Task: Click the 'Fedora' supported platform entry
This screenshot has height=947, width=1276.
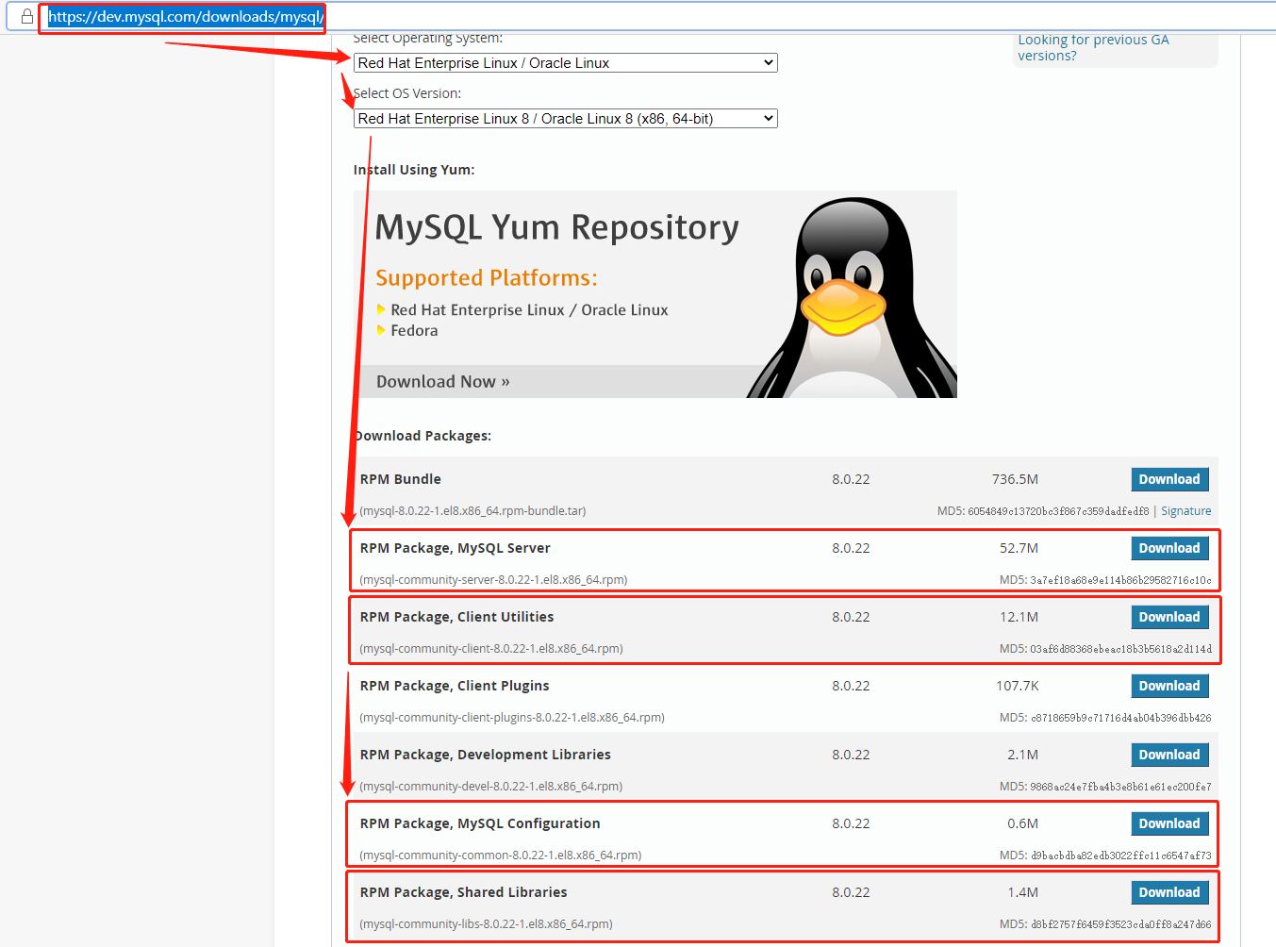Action: [x=414, y=331]
